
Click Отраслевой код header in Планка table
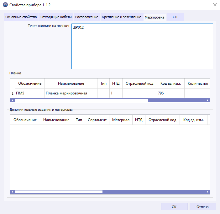click(x=139, y=83)
